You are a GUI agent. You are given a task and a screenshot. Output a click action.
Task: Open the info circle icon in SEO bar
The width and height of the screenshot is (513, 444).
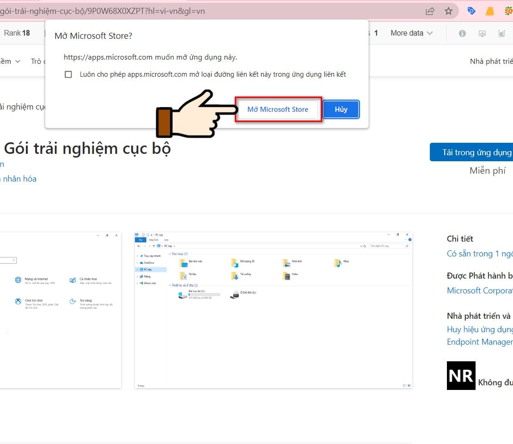coord(462,33)
